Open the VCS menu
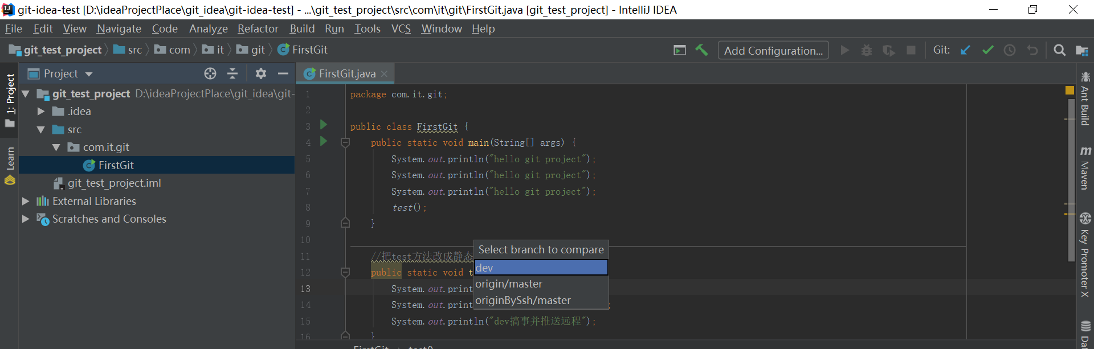This screenshot has height=349, width=1094. (401, 28)
